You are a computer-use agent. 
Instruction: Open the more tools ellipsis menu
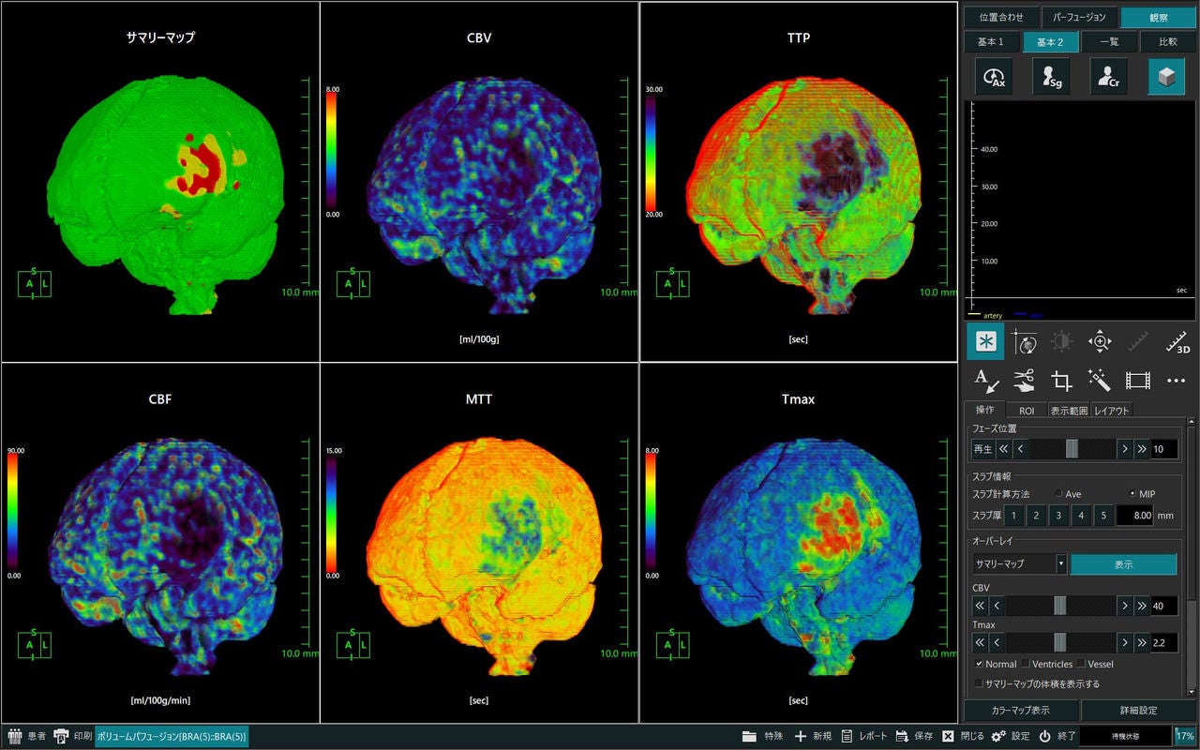point(1177,380)
